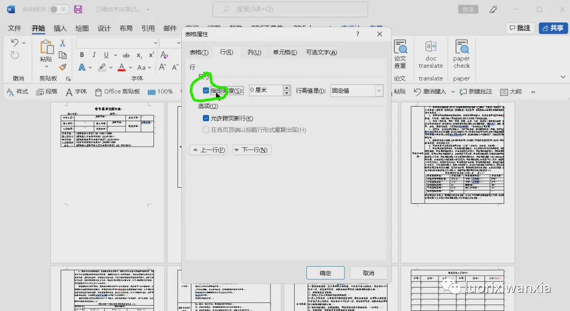
Task: Click the 批注 comments button
Action: 520,28
